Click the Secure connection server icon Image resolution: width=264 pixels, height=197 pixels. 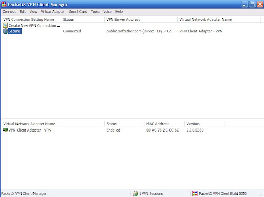pos(5,31)
